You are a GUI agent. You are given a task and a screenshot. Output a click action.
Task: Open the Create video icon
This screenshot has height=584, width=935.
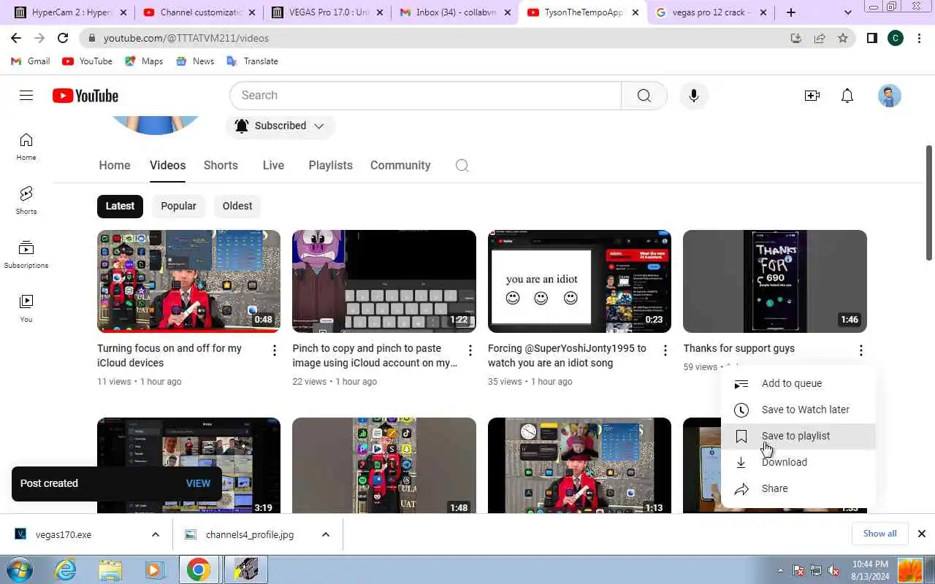[812, 96]
